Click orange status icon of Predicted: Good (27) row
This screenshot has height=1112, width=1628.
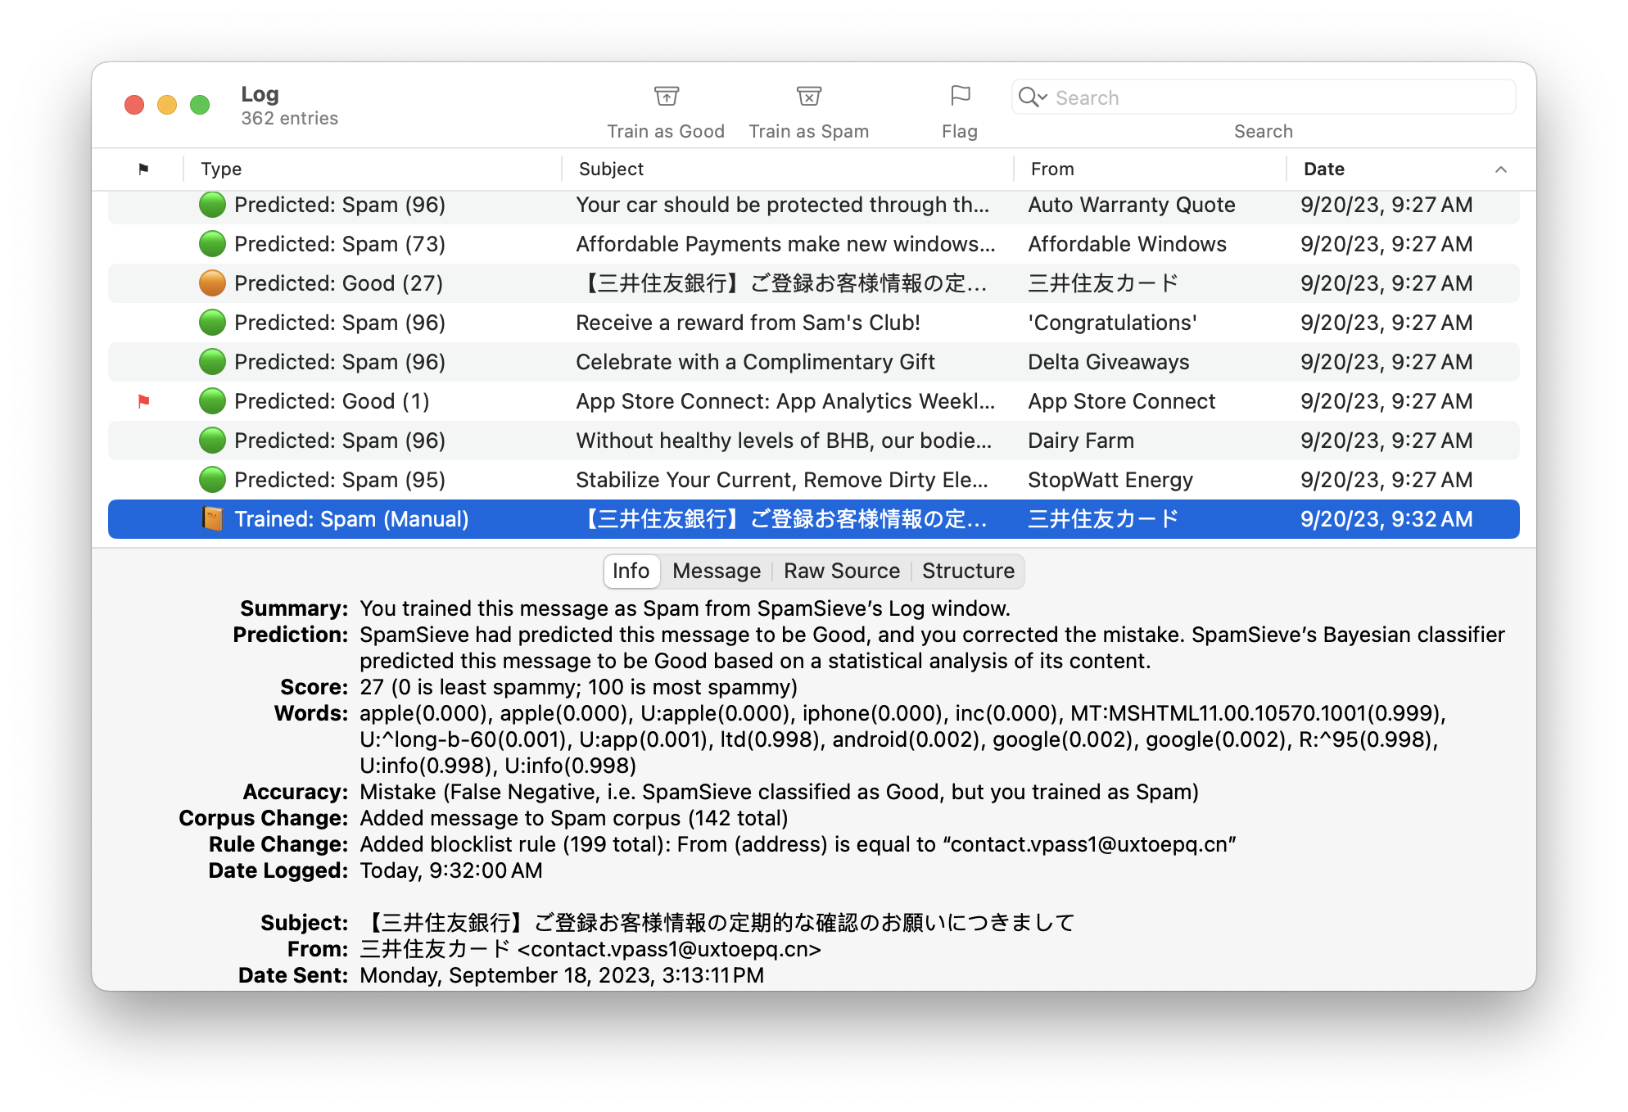(x=212, y=283)
